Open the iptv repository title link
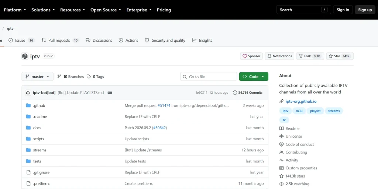 pos(35,56)
